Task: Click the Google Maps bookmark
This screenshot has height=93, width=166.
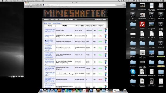Action: click(62, 7)
